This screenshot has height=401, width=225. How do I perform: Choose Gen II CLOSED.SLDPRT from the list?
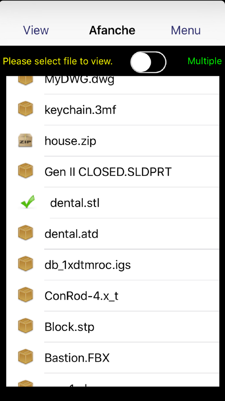(x=108, y=172)
